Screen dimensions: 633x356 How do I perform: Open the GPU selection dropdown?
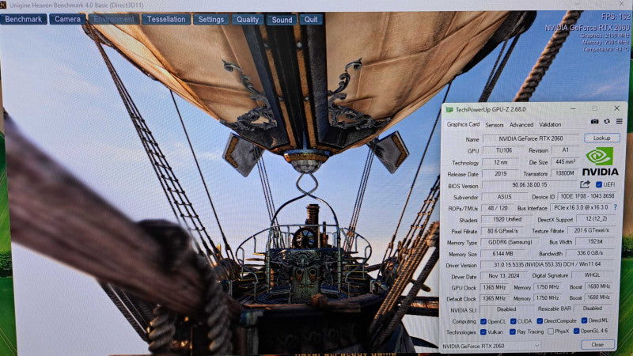click(x=491, y=346)
